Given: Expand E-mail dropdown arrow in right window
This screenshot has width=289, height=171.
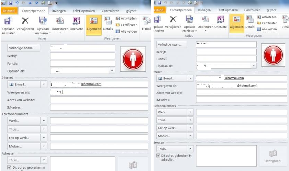Looking at the screenshot, I should 190,78.
